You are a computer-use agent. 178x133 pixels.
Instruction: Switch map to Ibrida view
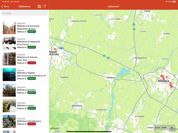pyautogui.click(x=158, y=127)
